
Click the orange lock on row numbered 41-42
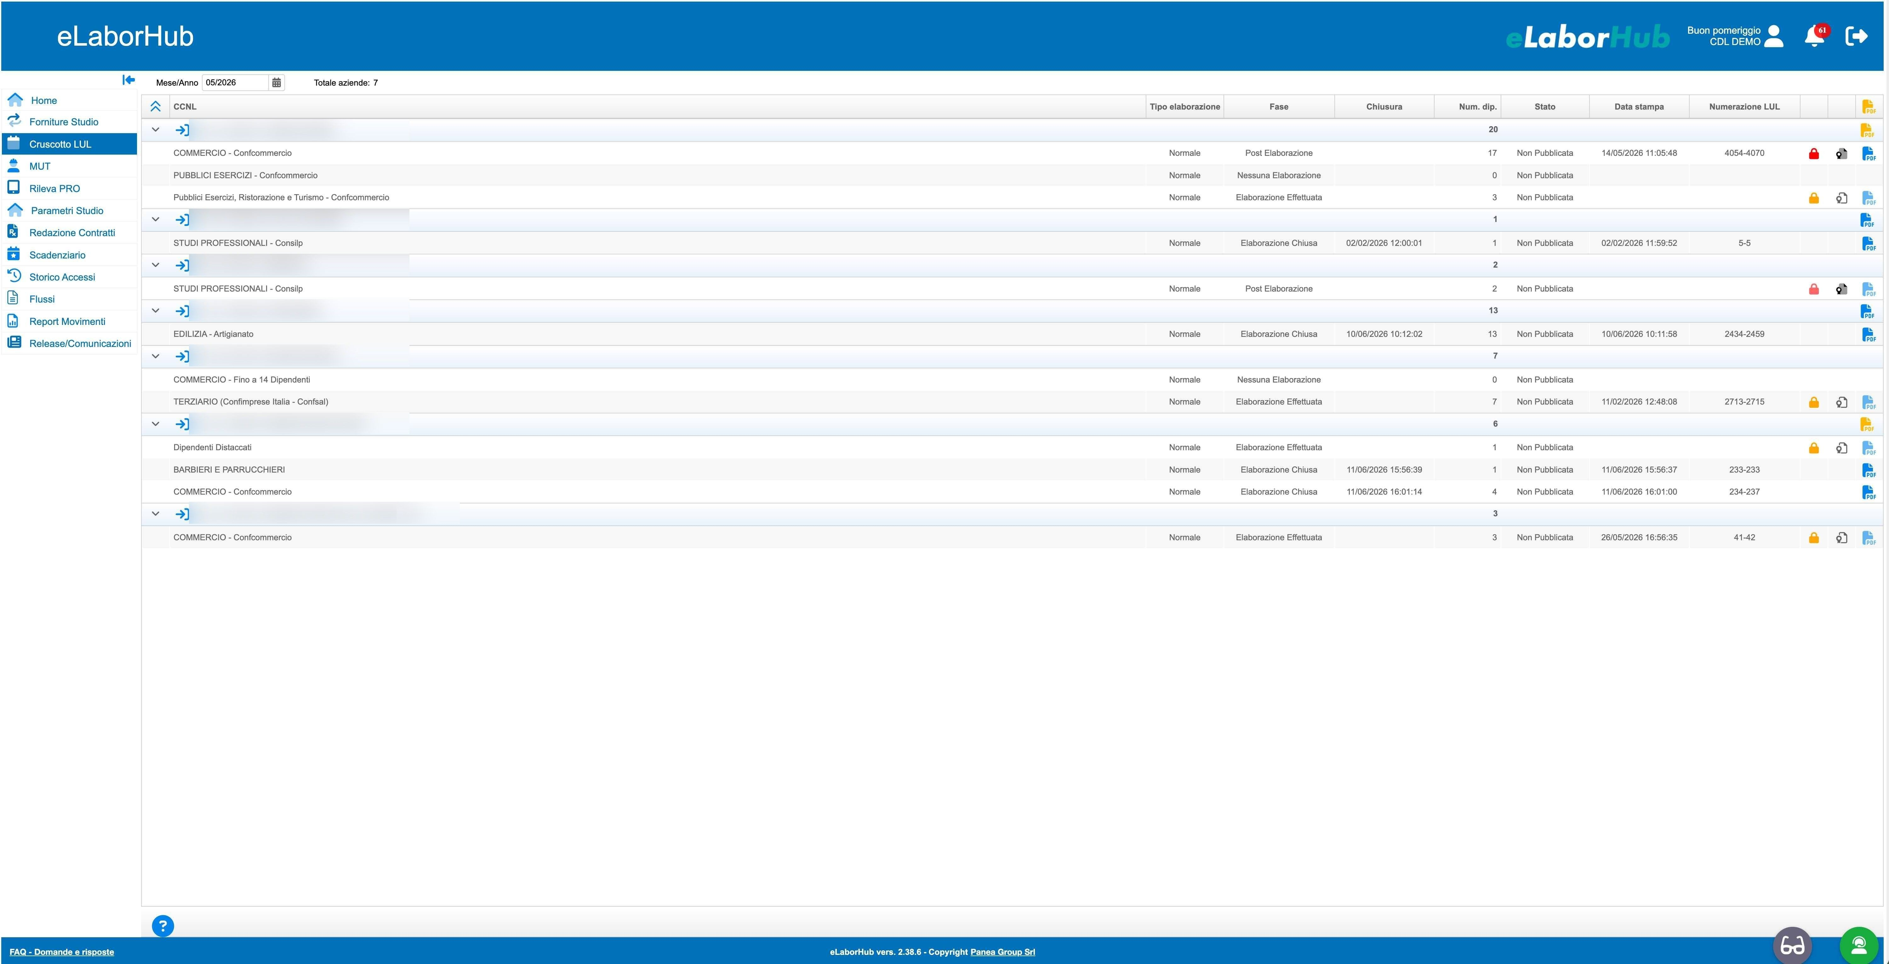point(1813,538)
